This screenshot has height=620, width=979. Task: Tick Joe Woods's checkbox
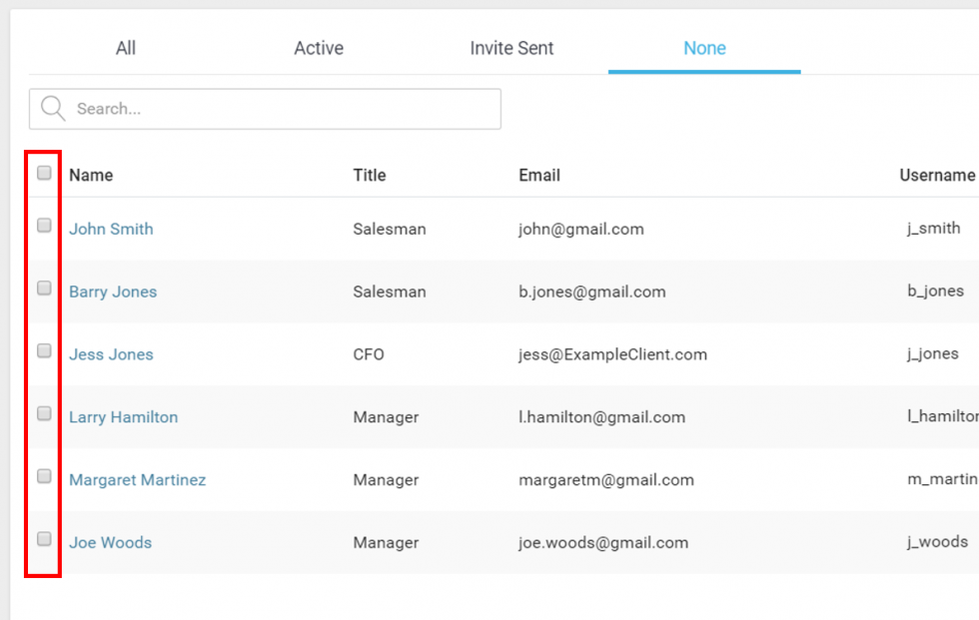(x=44, y=539)
